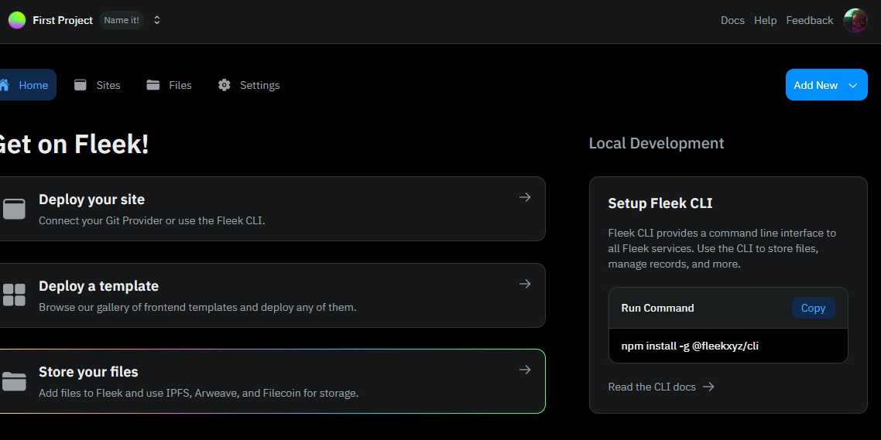
Task: Click the Store your files title
Action: pos(88,371)
